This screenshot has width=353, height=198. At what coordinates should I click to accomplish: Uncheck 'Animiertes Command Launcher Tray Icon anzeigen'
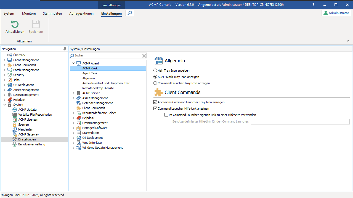click(155, 102)
